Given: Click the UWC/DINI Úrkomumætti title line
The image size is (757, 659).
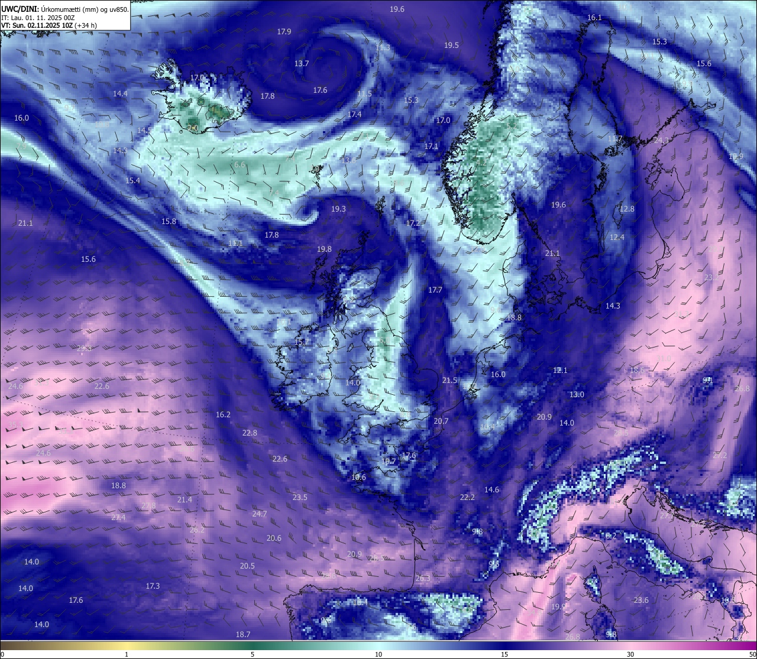Looking at the screenshot, I should (x=65, y=9).
